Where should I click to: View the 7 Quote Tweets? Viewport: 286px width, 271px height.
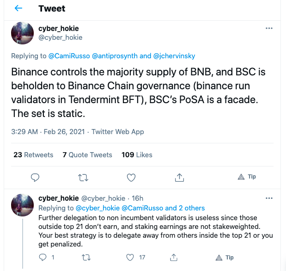(x=87, y=155)
